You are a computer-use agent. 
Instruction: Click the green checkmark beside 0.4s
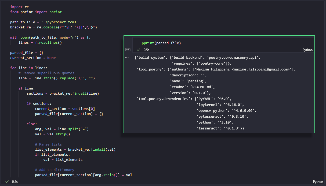(x=7, y=182)
